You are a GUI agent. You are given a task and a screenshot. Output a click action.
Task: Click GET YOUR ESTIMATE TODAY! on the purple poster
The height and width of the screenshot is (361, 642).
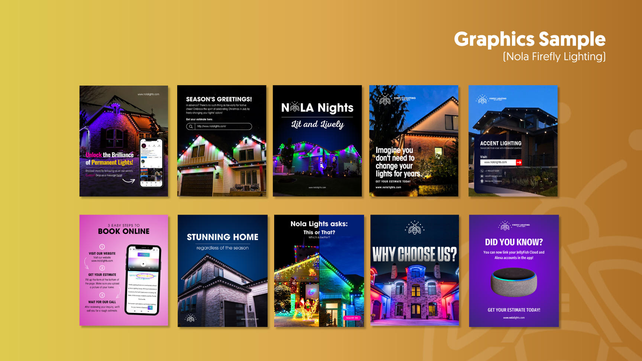pos(514,310)
